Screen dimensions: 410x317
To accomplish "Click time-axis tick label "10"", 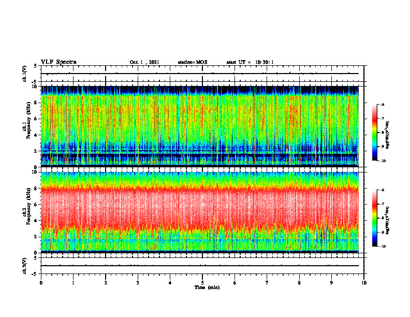I will pyautogui.click(x=364, y=283).
